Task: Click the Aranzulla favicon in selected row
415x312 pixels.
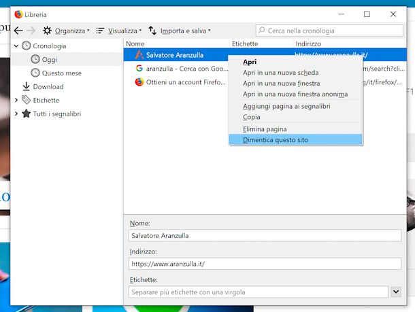Action: click(x=139, y=55)
